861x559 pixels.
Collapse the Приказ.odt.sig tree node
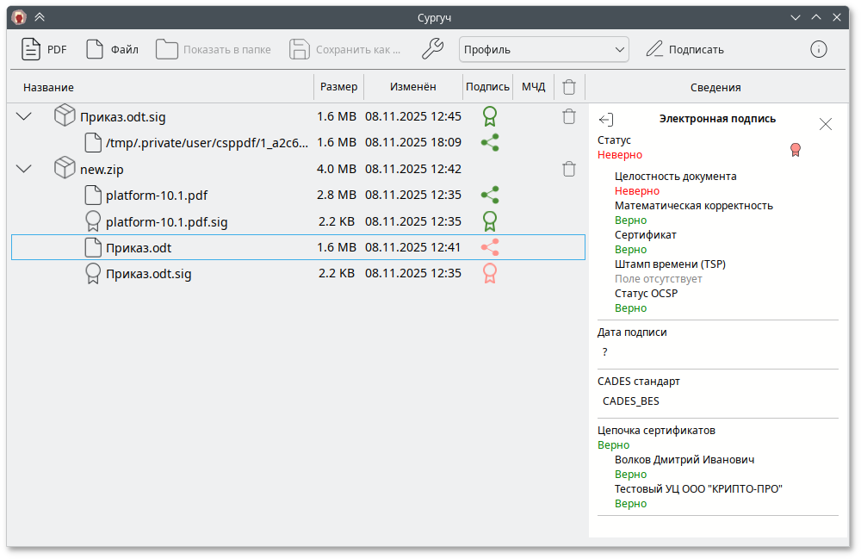click(x=24, y=116)
